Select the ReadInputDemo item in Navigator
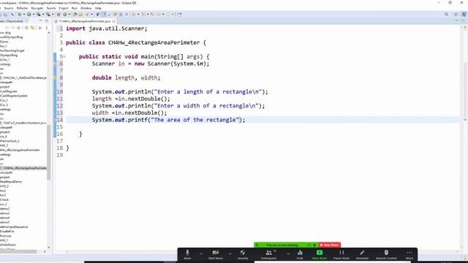The width and height of the screenshot is (468, 263). click(11, 182)
